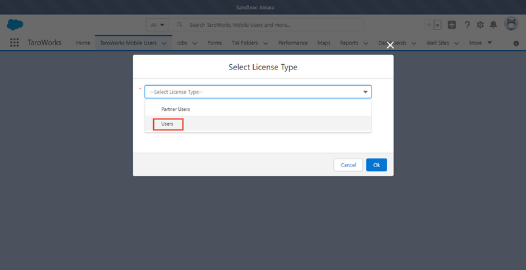Switch to the Performance tab
This screenshot has width=526, height=270.
[x=293, y=43]
